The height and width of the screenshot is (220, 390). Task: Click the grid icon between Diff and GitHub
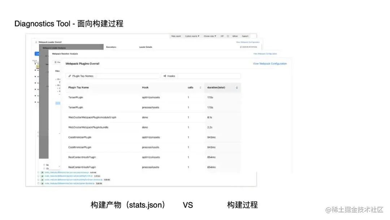(228, 36)
